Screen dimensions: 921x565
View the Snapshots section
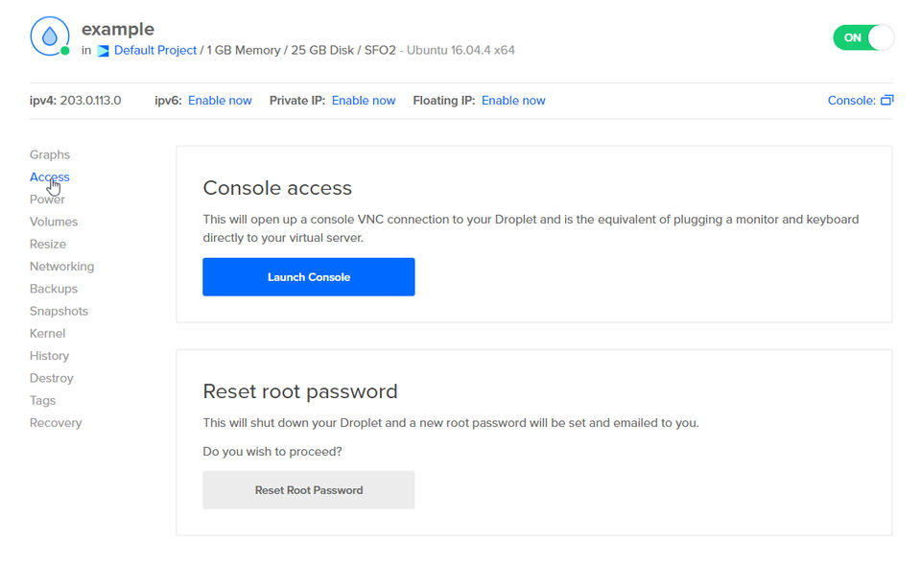[x=59, y=311]
